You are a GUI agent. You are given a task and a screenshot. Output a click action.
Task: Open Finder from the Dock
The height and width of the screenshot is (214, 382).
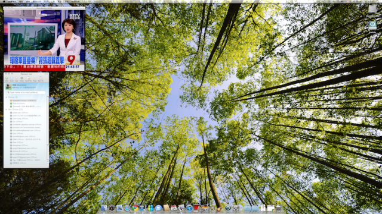click(x=104, y=207)
